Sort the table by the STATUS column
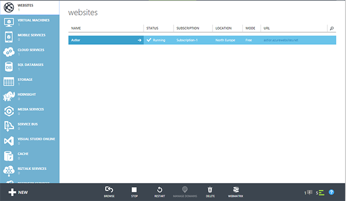The image size is (346, 201). coord(152,28)
